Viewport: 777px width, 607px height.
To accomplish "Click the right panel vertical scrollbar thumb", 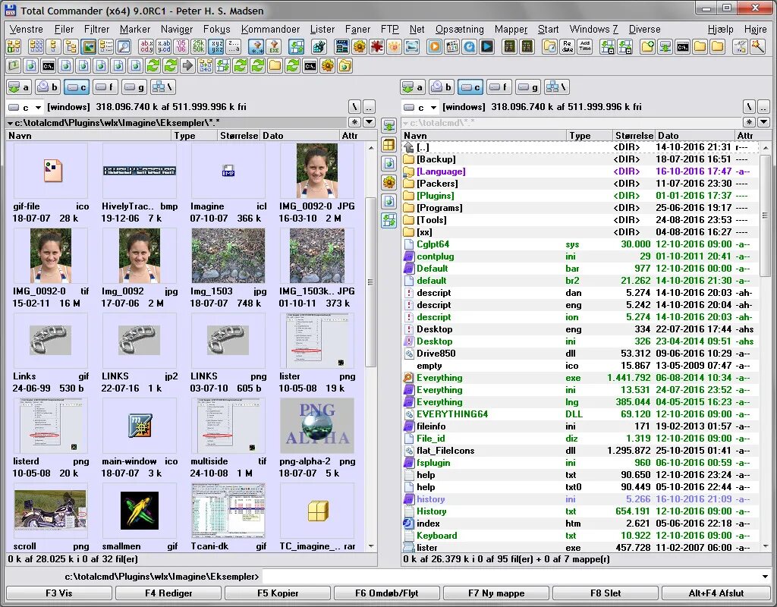I will point(765,215).
